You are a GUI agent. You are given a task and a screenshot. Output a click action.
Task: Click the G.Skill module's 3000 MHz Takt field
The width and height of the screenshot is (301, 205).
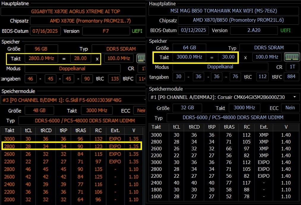[x=97, y=110]
